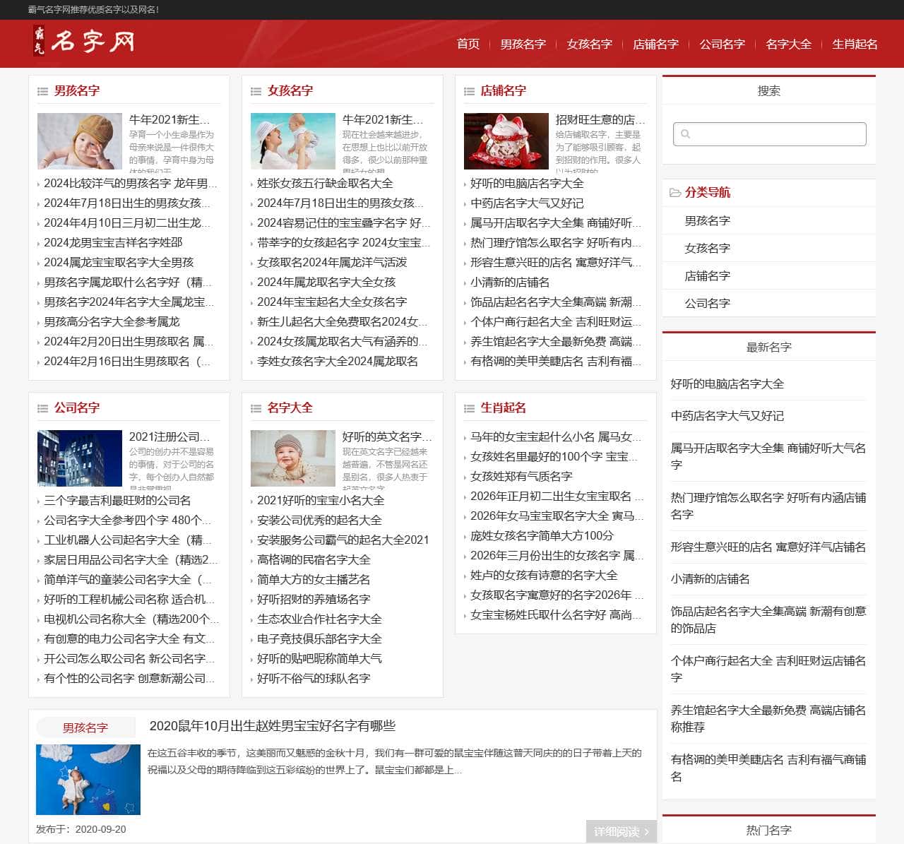The height and width of the screenshot is (844, 904).
Task: Click the lucky cat image in 店铺名字 section
Action: (x=506, y=141)
